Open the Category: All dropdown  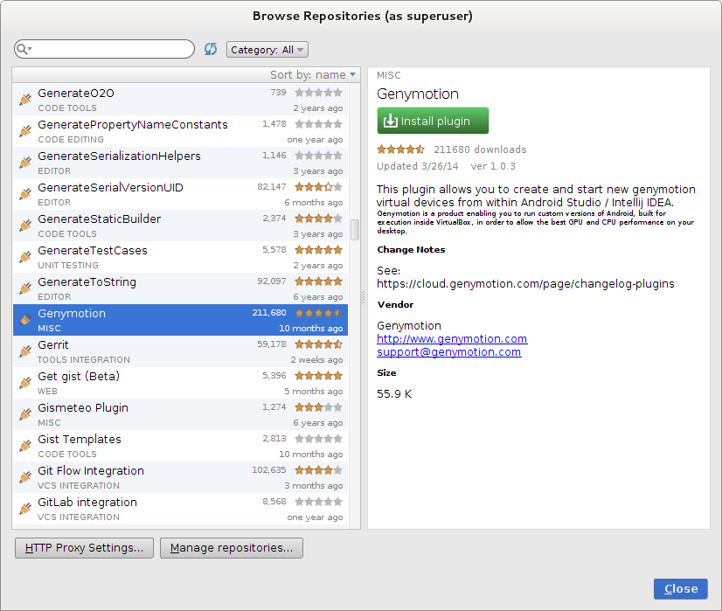point(267,49)
